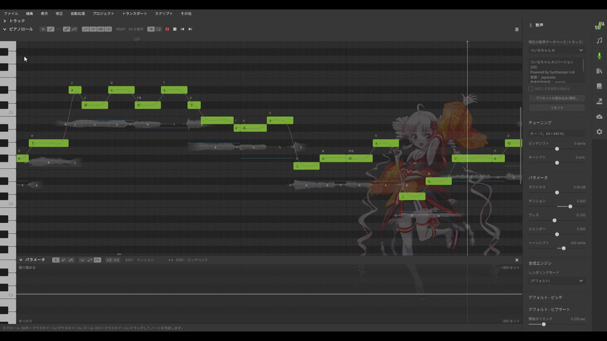Collapse the ピアノロール section
607x341 pixels.
click(4, 29)
